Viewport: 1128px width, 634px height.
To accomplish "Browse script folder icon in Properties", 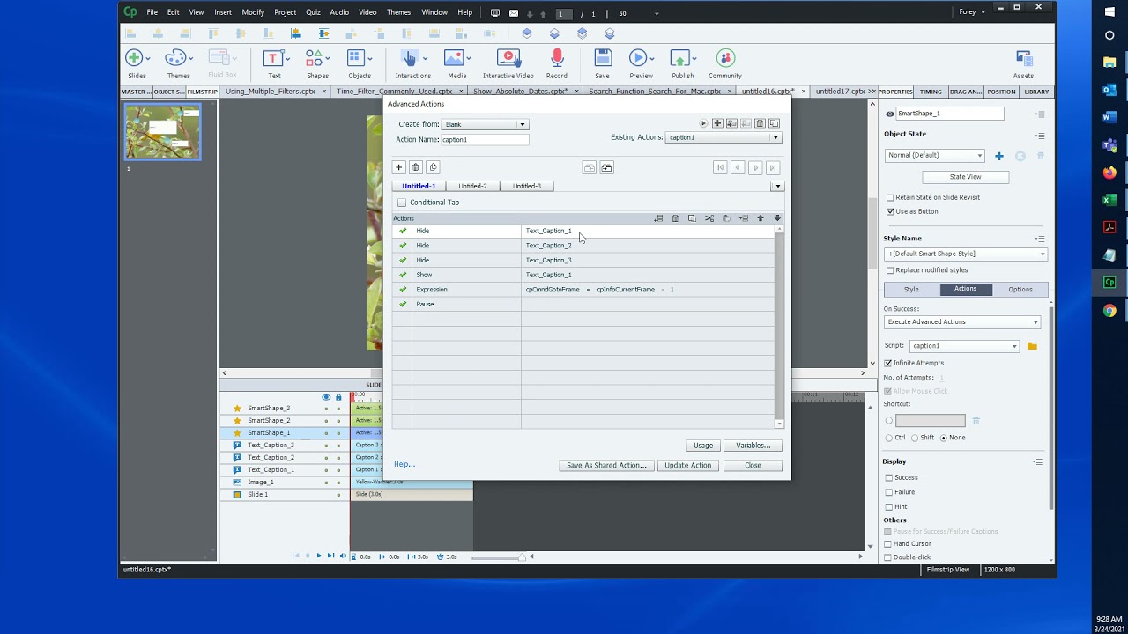I will [1032, 346].
